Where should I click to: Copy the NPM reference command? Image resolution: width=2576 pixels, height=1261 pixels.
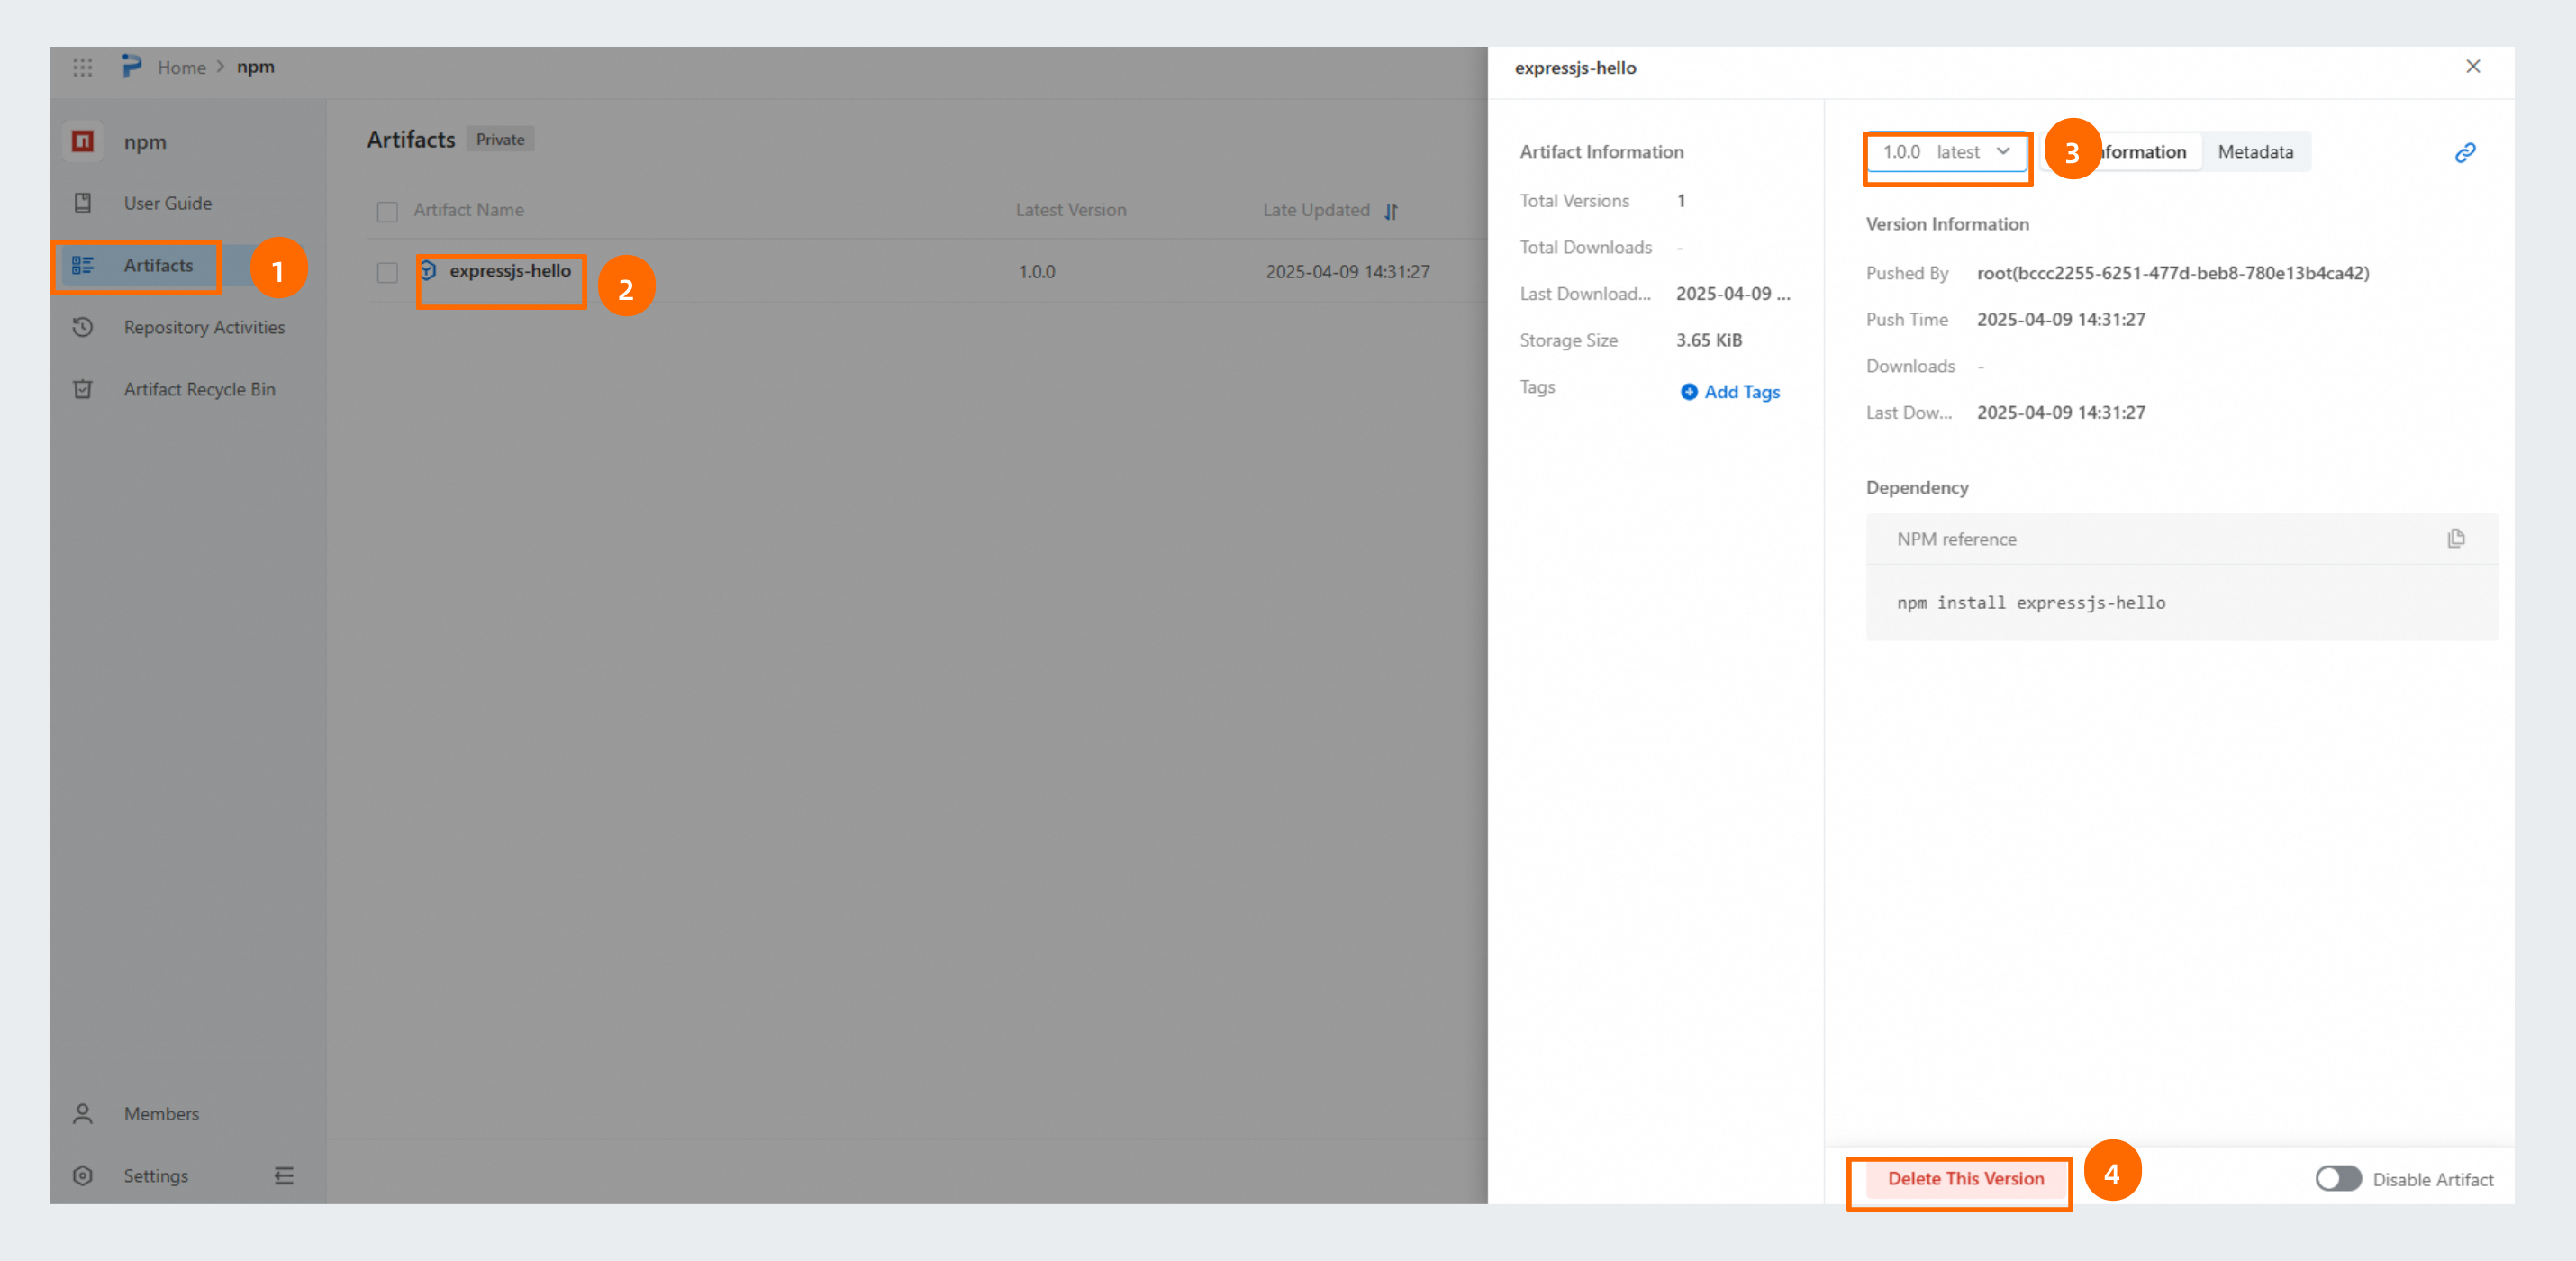[2455, 539]
